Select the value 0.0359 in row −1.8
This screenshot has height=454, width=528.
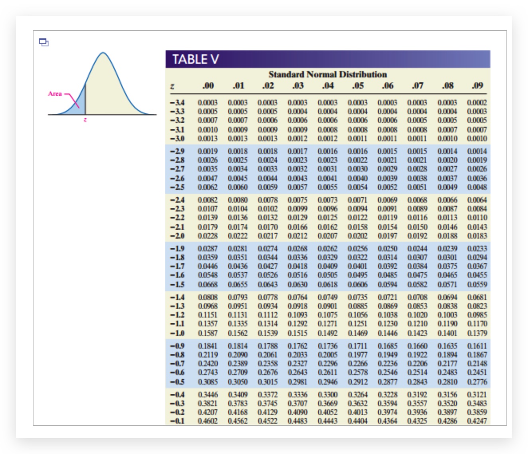pyautogui.click(x=208, y=257)
